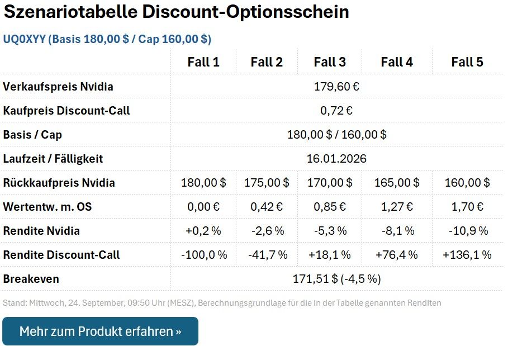Screen dimensions: 508x346
Task: Select the 1,27 € value cell
Action: pyautogui.click(x=397, y=207)
